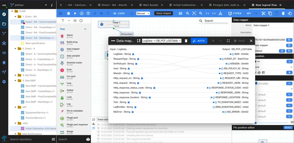Collapse the Flow palette section
This screenshot has height=143, width=294.
pos(85,29)
